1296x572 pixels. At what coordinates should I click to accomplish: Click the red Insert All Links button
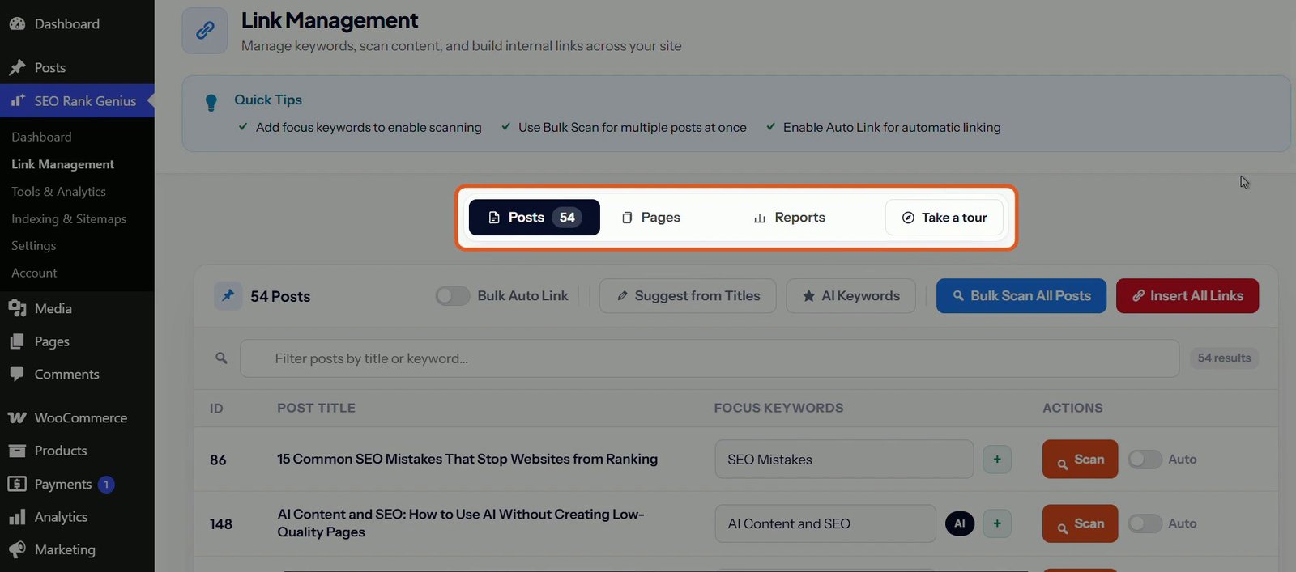tap(1187, 296)
